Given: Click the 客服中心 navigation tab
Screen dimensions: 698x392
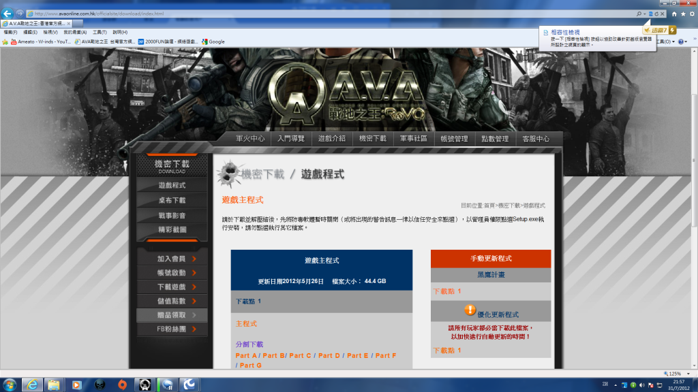Looking at the screenshot, I should pos(536,139).
